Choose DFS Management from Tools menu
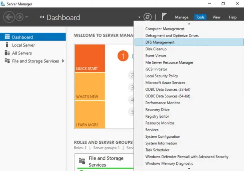The image size is (244, 171). (x=189, y=42)
